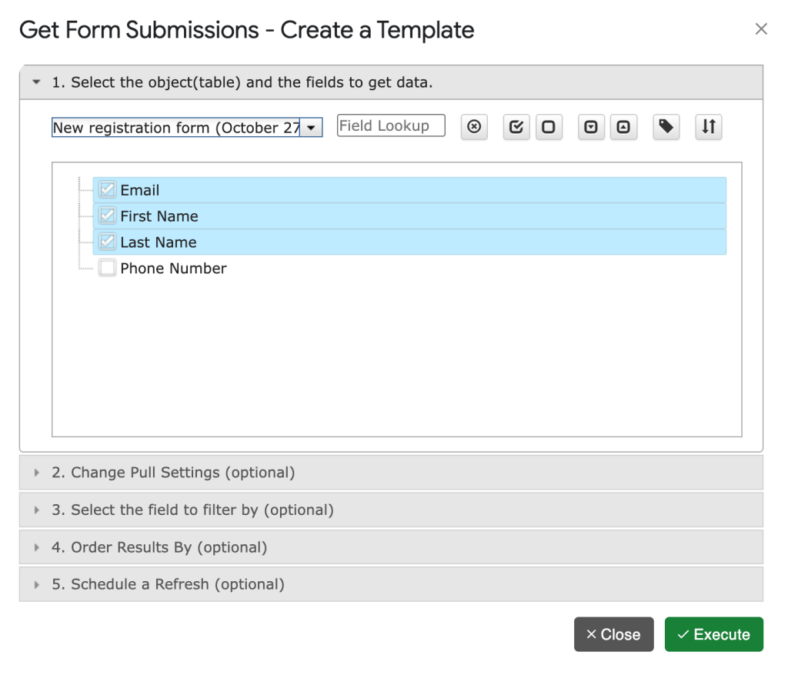Image resolution: width=788 pixels, height=675 pixels.
Task: Click the uncheck all fields square icon
Action: coord(548,128)
